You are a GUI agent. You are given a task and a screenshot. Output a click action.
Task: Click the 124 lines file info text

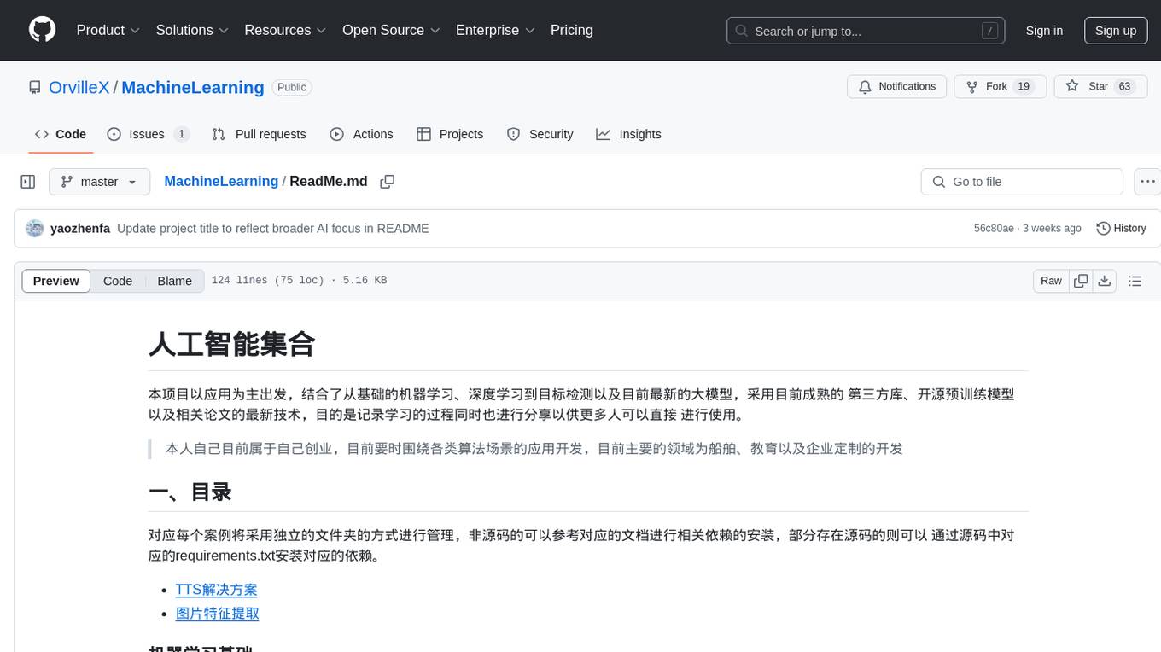click(299, 281)
